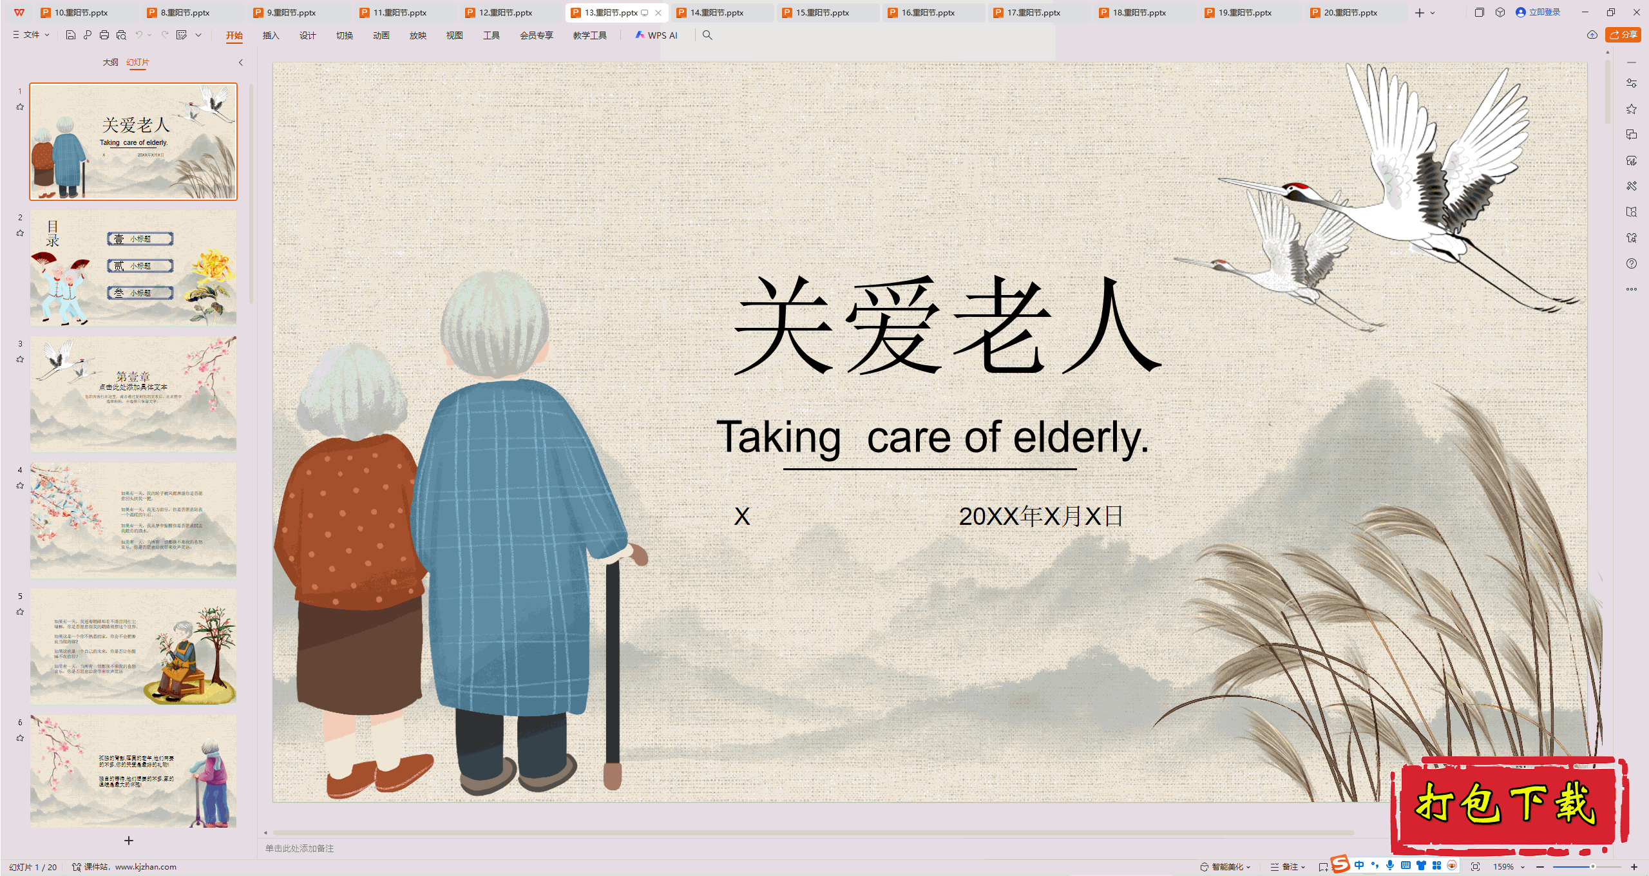This screenshot has width=1649, height=876.
Task: Click the 课件站 www.kjzhan.com status link
Action: (124, 867)
